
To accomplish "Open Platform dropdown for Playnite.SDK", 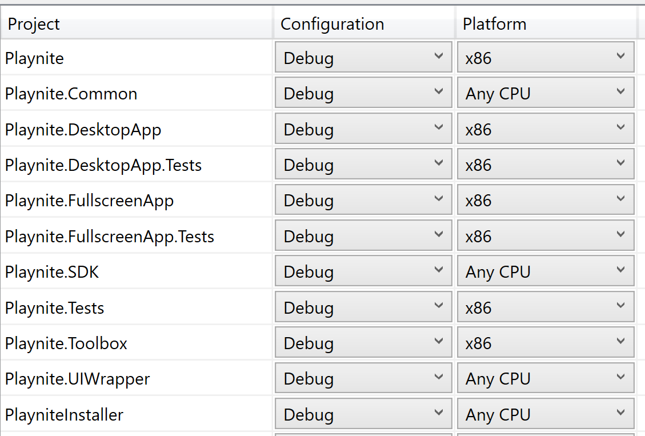I will click(x=546, y=271).
